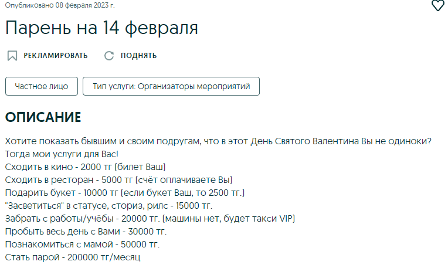Click the heart icon to favorite this ad
Image resolution: width=448 pixels, height=275 pixels.
click(438, 6)
